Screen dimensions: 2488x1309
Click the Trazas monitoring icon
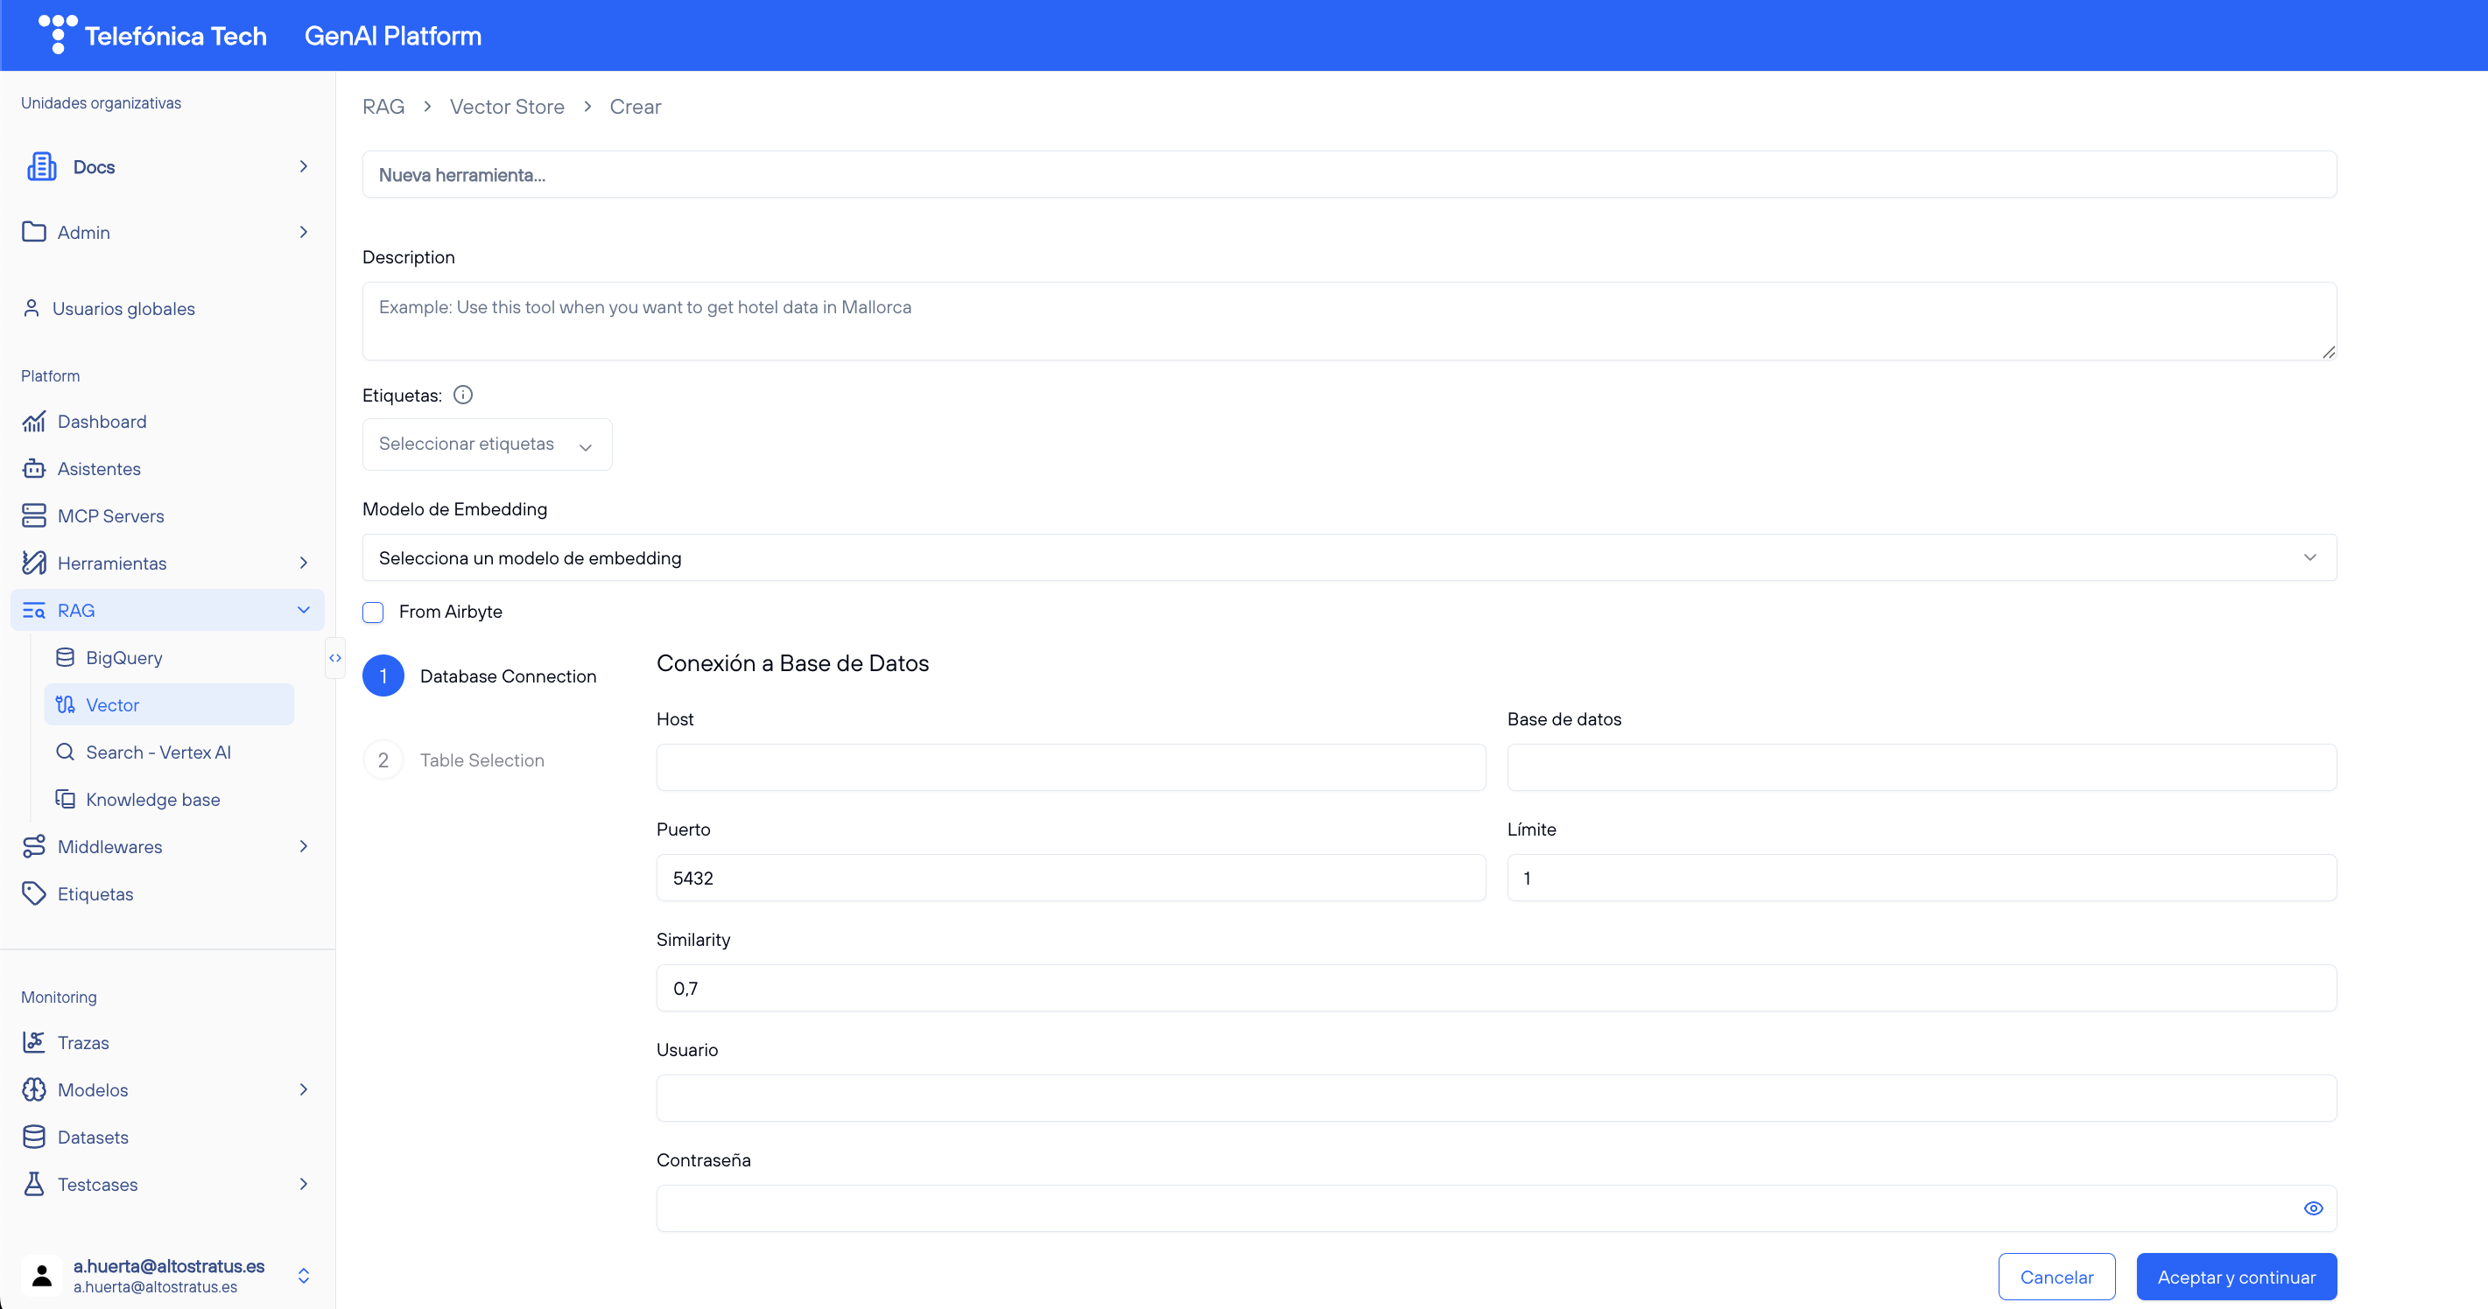34,1043
